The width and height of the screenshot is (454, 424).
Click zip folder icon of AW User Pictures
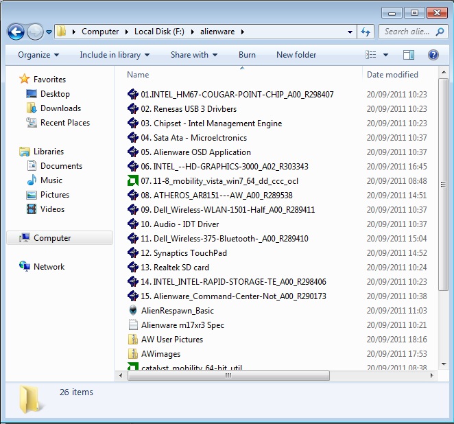point(133,339)
